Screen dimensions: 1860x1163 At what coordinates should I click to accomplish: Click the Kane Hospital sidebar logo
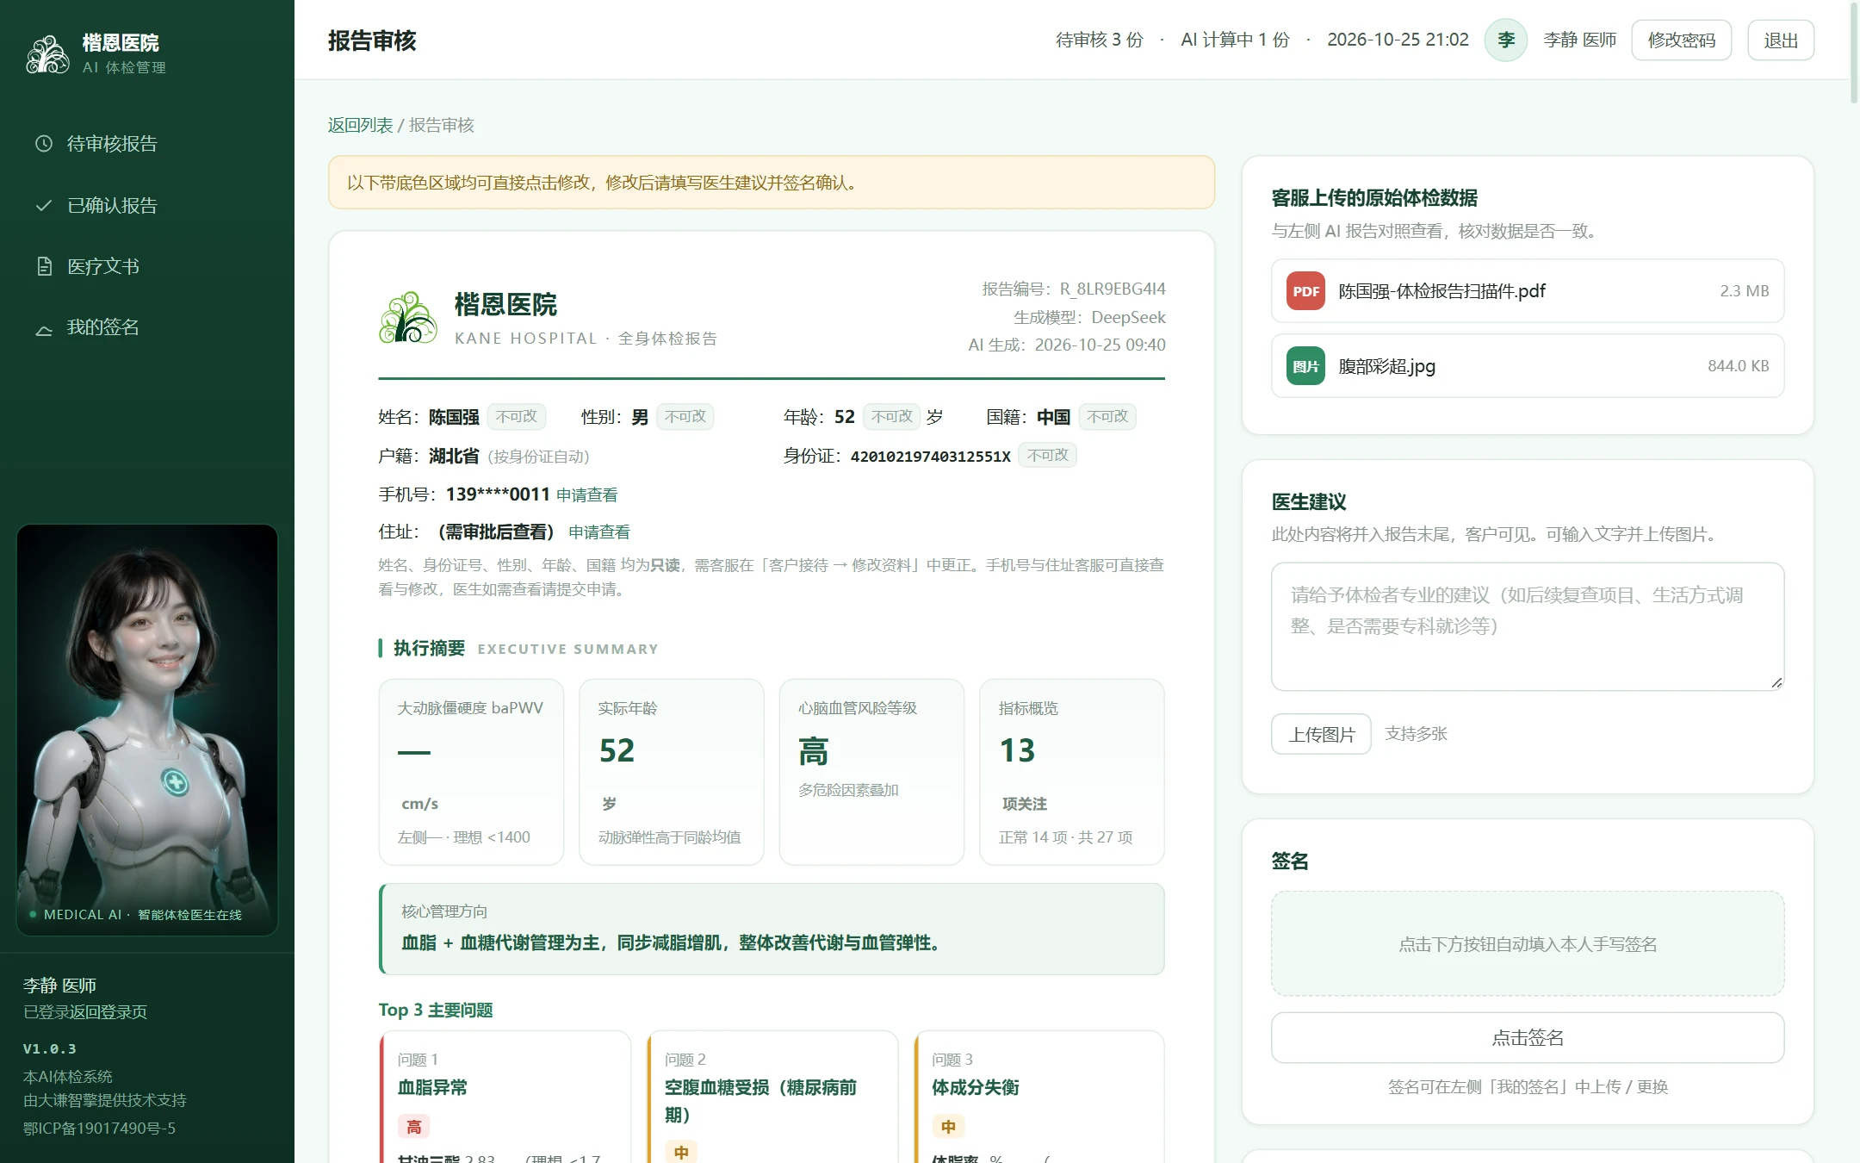(47, 53)
